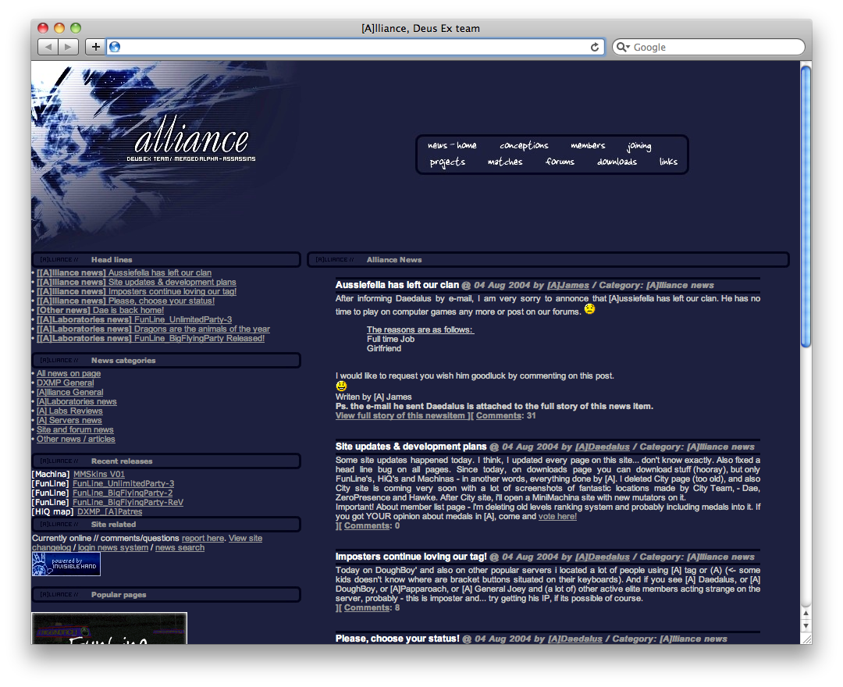Viewport: 843px width, 687px height.
Task: Open the 'news search' link
Action: (x=180, y=548)
